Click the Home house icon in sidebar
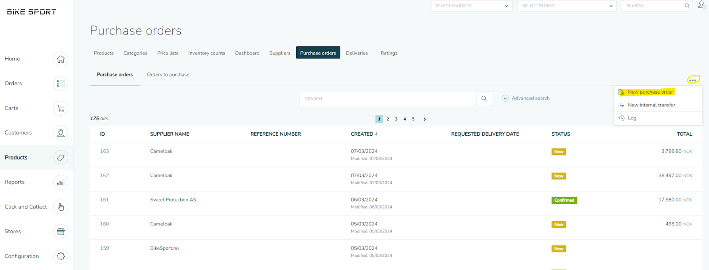 tap(61, 59)
